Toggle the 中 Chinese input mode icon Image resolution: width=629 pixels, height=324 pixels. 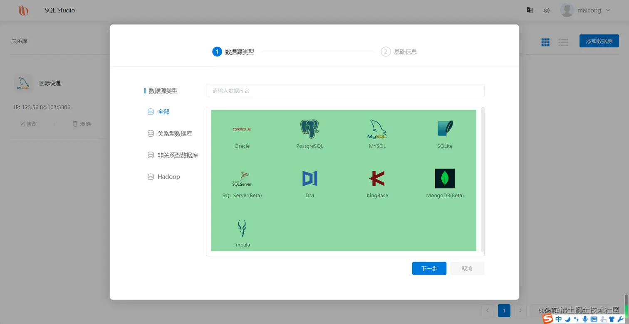[559, 319]
